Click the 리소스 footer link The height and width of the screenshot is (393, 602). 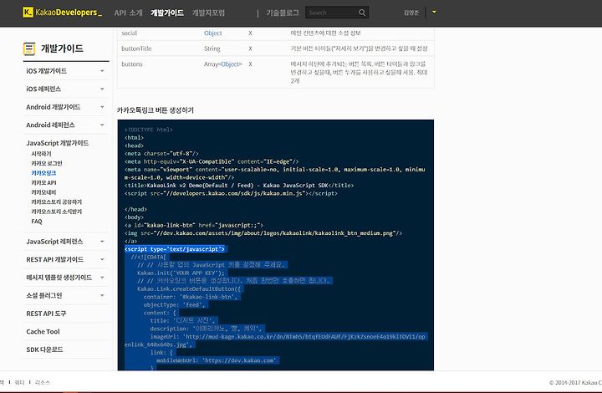43,382
